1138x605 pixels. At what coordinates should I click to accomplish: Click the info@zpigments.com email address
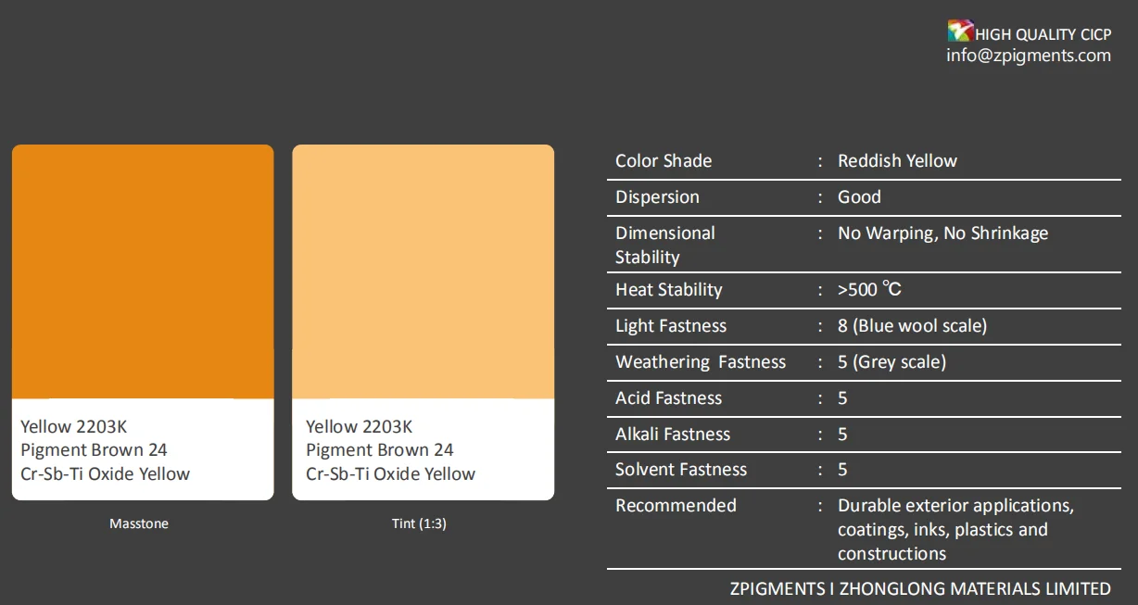point(1028,56)
